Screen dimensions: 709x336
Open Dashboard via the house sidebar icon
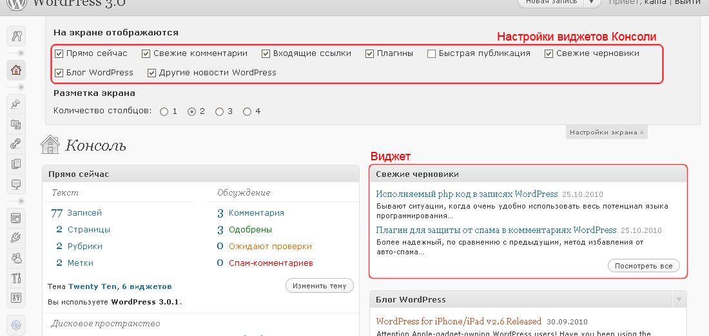[x=16, y=70]
